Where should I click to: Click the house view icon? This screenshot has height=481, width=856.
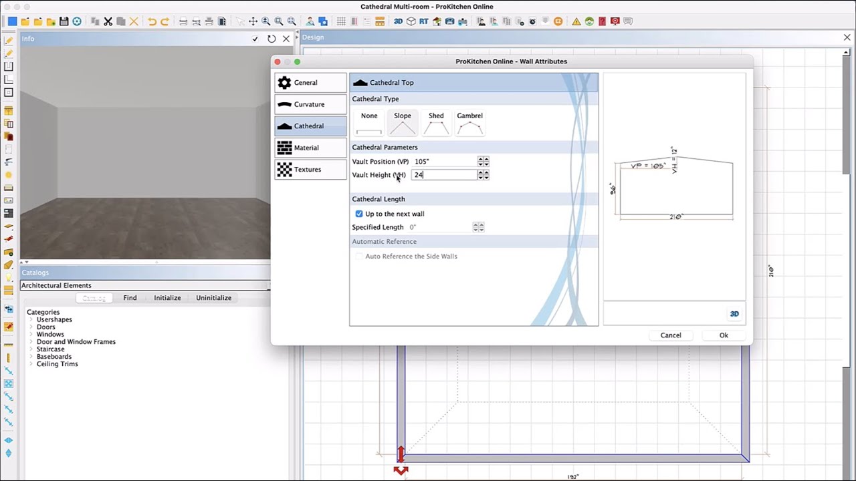point(437,21)
